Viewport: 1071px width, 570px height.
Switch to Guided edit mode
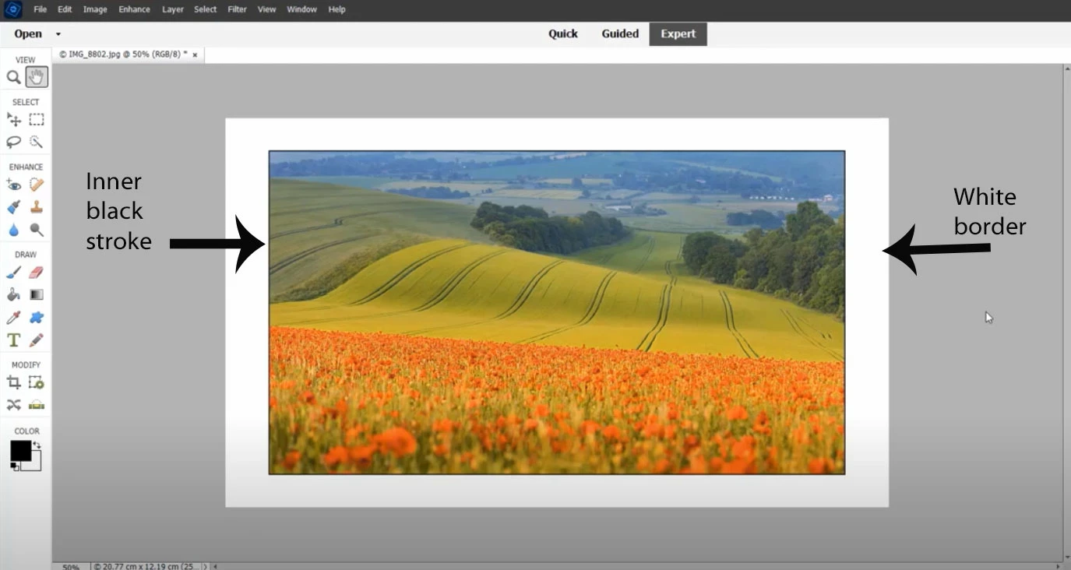[x=620, y=33]
